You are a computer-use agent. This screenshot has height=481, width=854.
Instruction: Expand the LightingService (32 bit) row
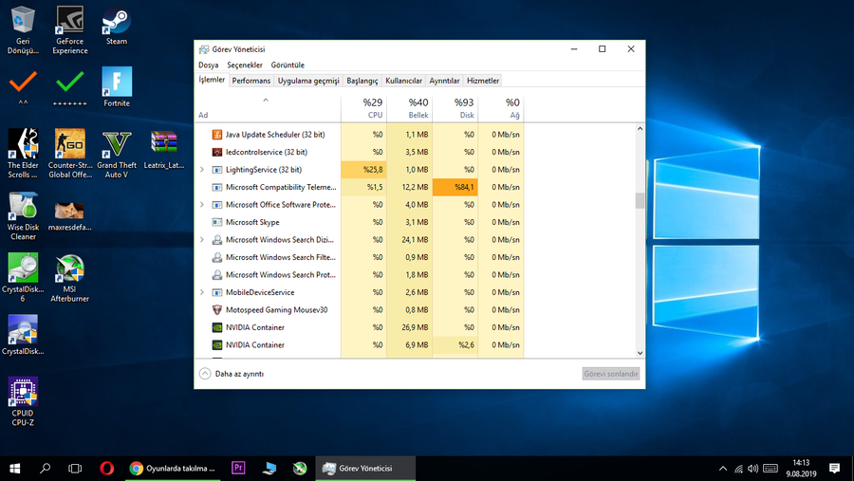tap(202, 170)
